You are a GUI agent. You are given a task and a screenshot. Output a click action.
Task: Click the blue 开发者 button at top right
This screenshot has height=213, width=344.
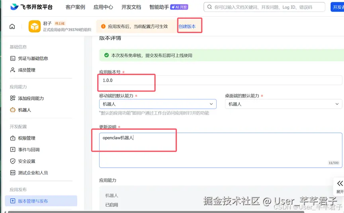pyautogui.click(x=337, y=7)
